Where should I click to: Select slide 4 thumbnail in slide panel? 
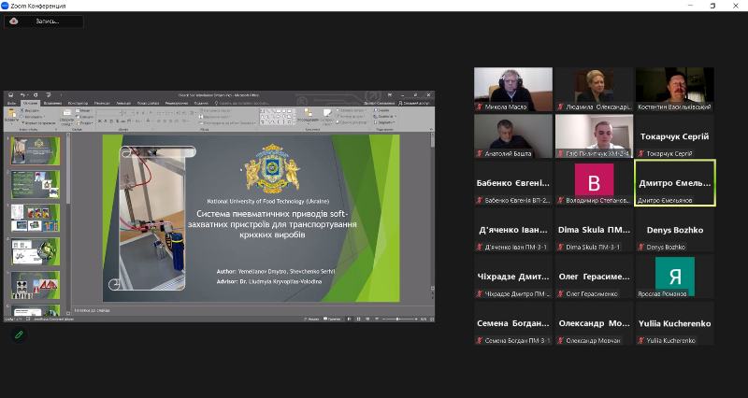(x=36, y=251)
